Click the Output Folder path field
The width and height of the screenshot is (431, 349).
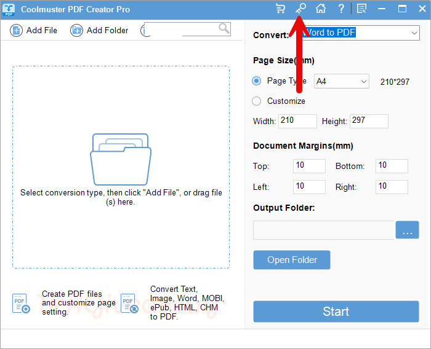click(x=323, y=230)
